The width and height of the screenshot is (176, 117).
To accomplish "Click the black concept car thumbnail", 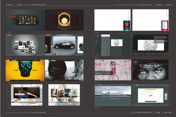I will 64,45.
